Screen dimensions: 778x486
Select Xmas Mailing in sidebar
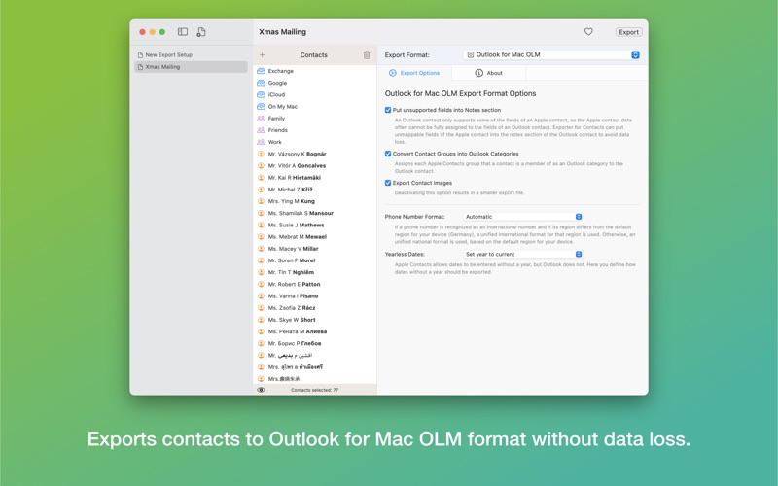(x=191, y=67)
